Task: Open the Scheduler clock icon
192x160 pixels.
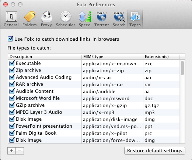Action: (x=66, y=17)
